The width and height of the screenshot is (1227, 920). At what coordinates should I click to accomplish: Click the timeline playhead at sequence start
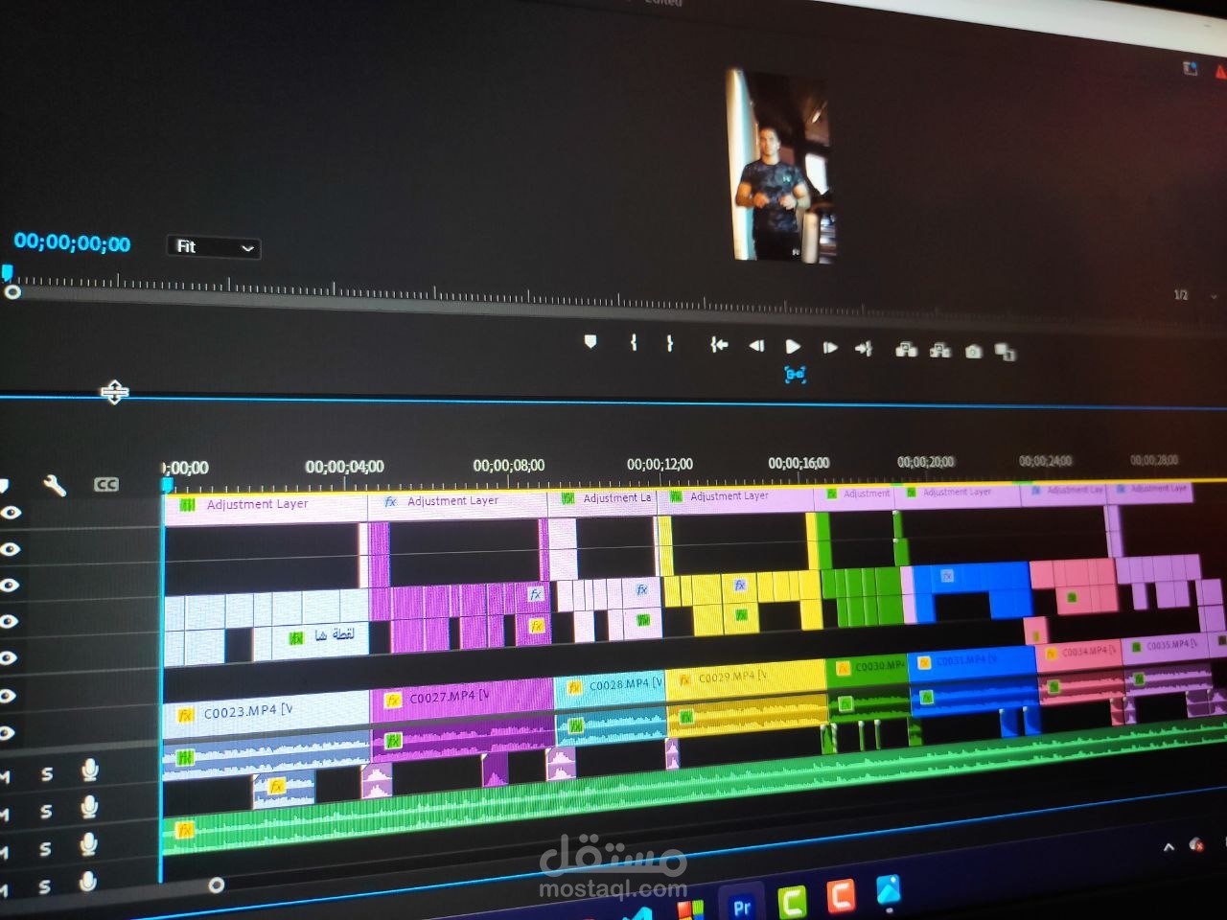pyautogui.click(x=166, y=485)
